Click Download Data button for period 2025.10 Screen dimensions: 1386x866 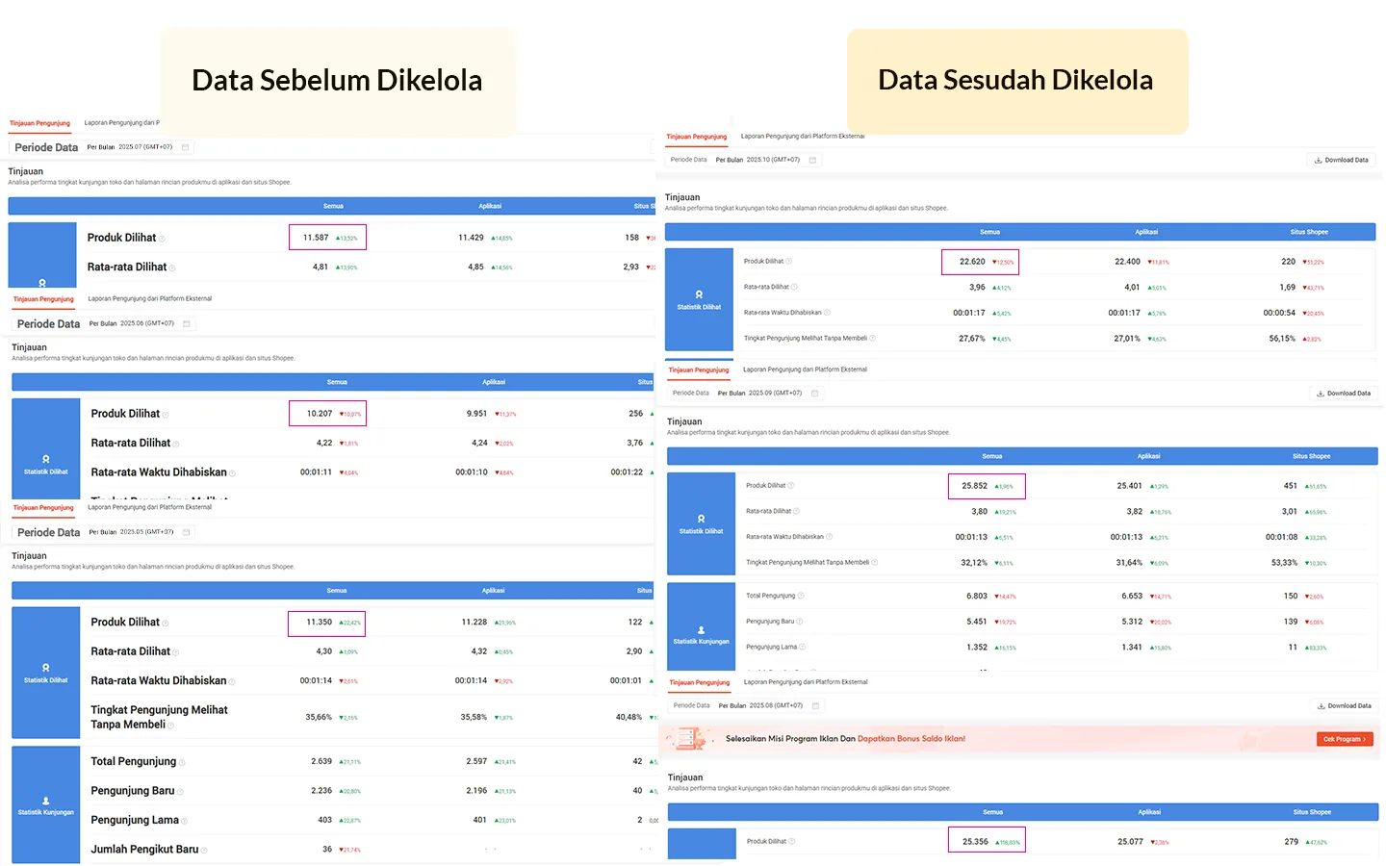pos(1342,160)
